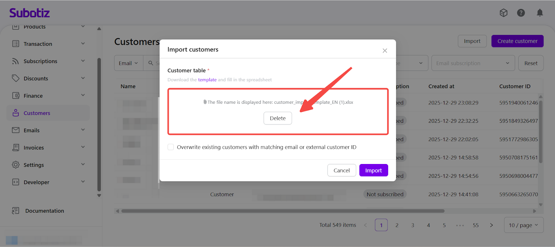555x247 pixels.
Task: Open the help question mark icon
Action: coord(521,13)
